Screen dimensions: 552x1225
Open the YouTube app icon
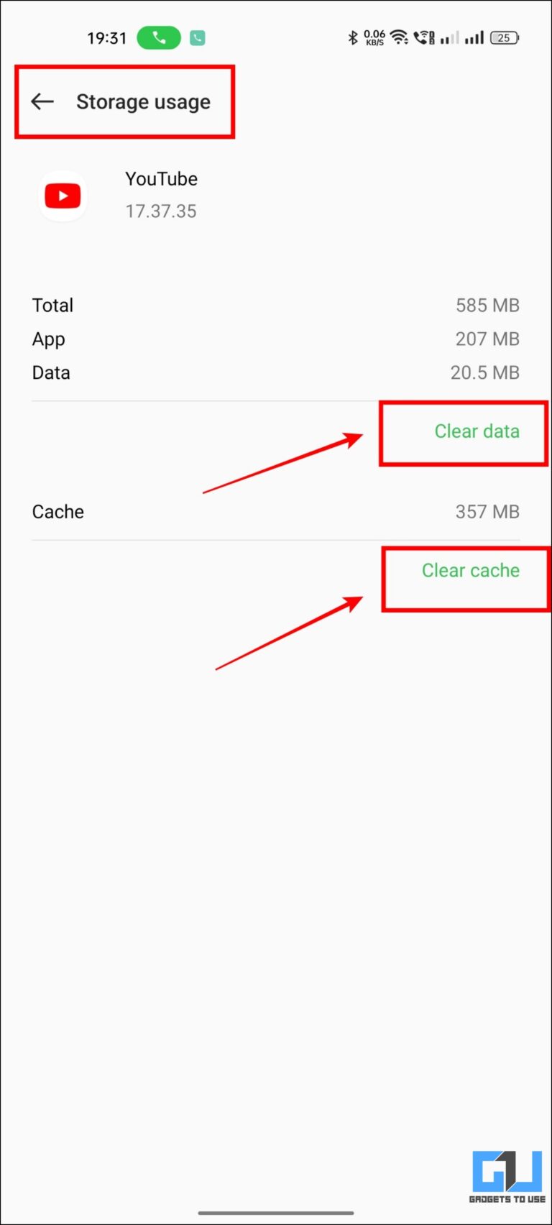pos(63,195)
